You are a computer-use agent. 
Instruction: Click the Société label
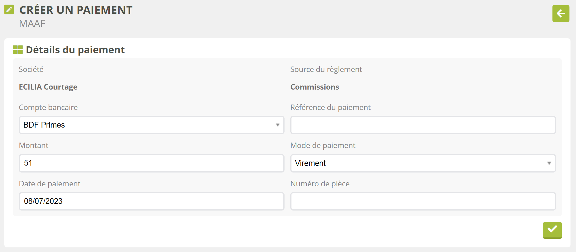click(x=31, y=69)
